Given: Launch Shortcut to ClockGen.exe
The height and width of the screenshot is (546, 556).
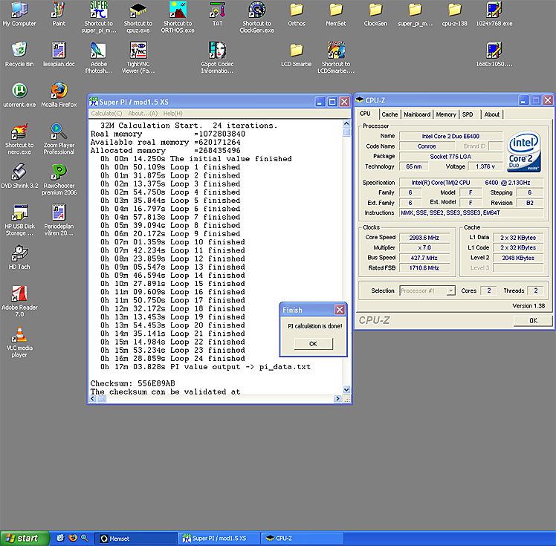Looking at the screenshot, I should tap(256, 17).
